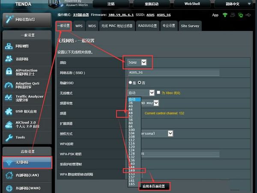
Task: Choose channel 149 in the dropdown list
Action: click(x=132, y=170)
